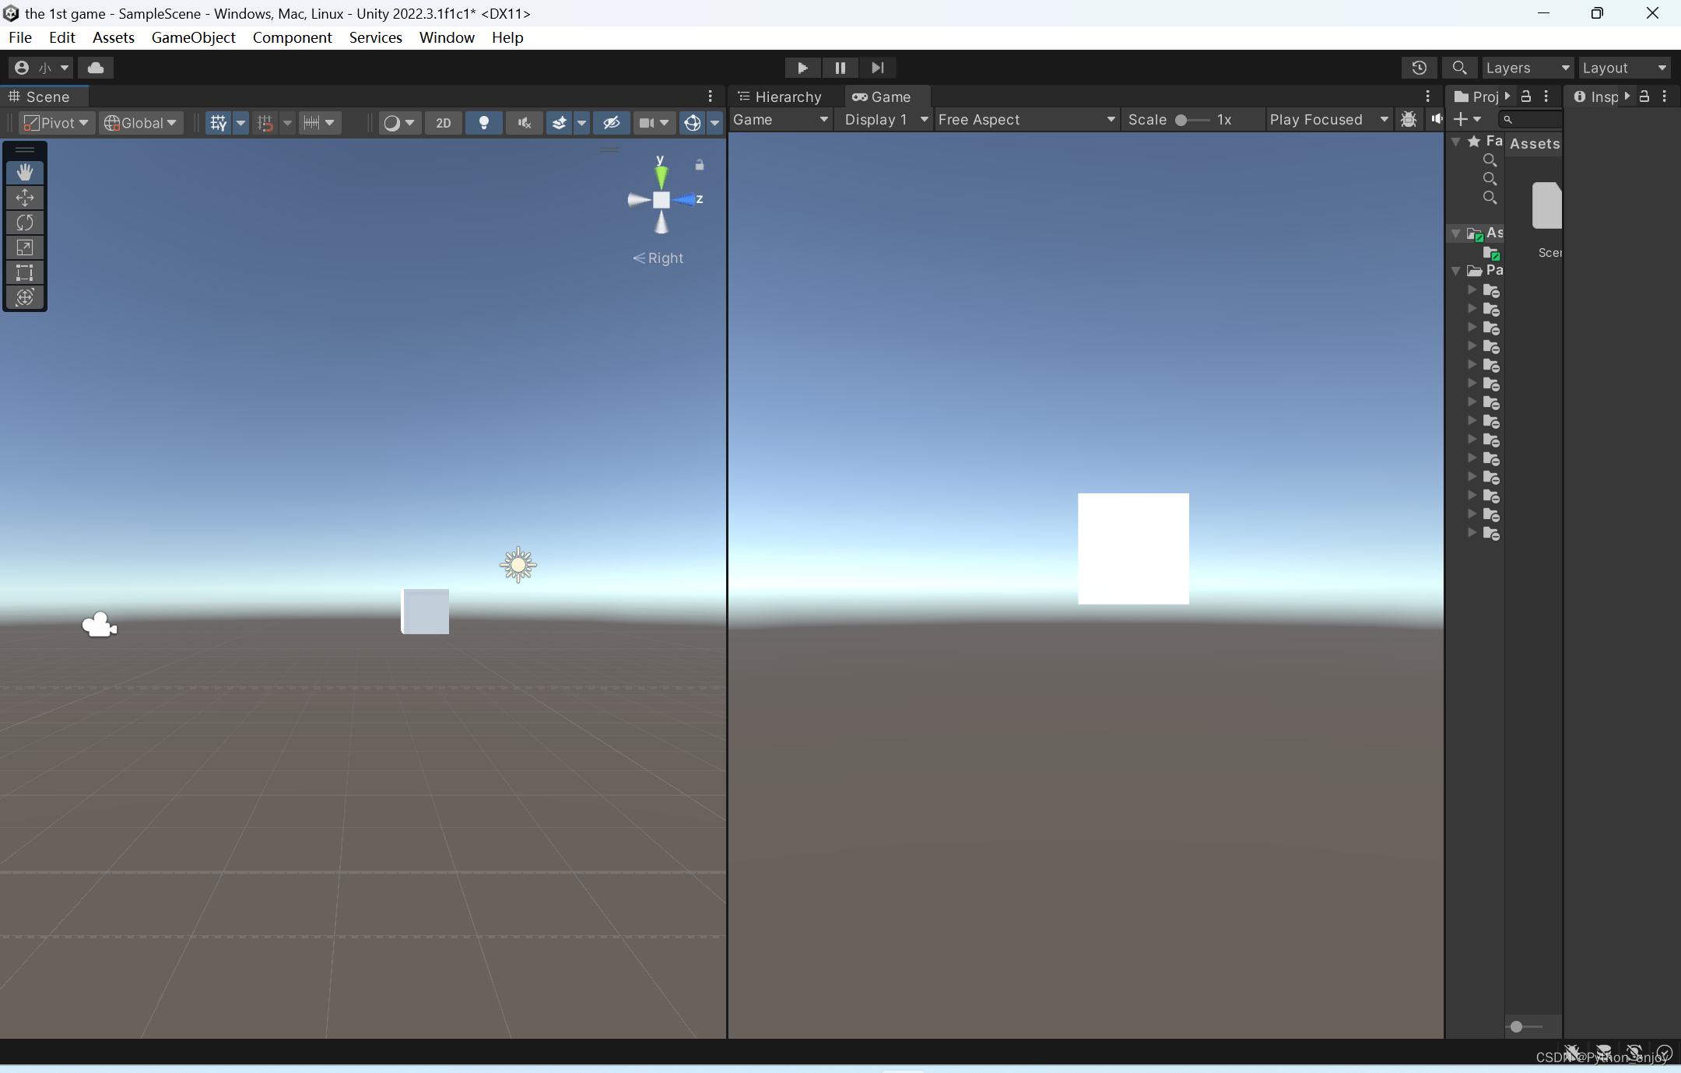Image resolution: width=1681 pixels, height=1073 pixels.
Task: Toggle 2D view mode in Scene
Action: [x=444, y=121]
